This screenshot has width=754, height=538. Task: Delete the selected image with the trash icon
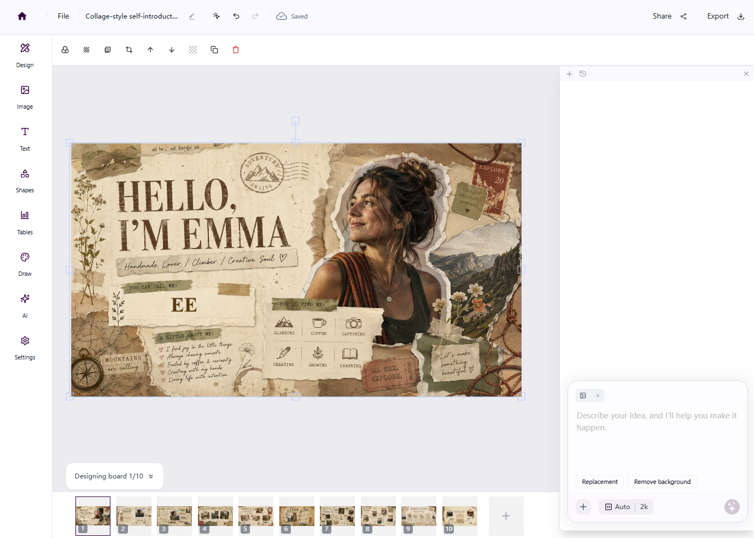tap(236, 50)
